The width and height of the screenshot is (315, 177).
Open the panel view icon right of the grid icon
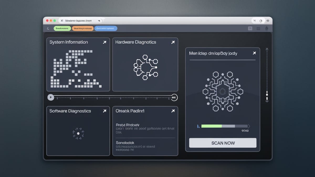pos(259,28)
